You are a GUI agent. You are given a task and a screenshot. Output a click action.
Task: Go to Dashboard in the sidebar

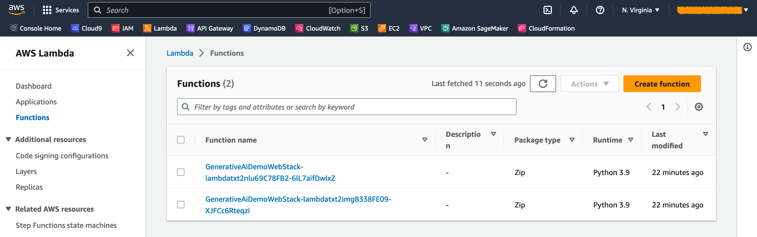tap(34, 86)
